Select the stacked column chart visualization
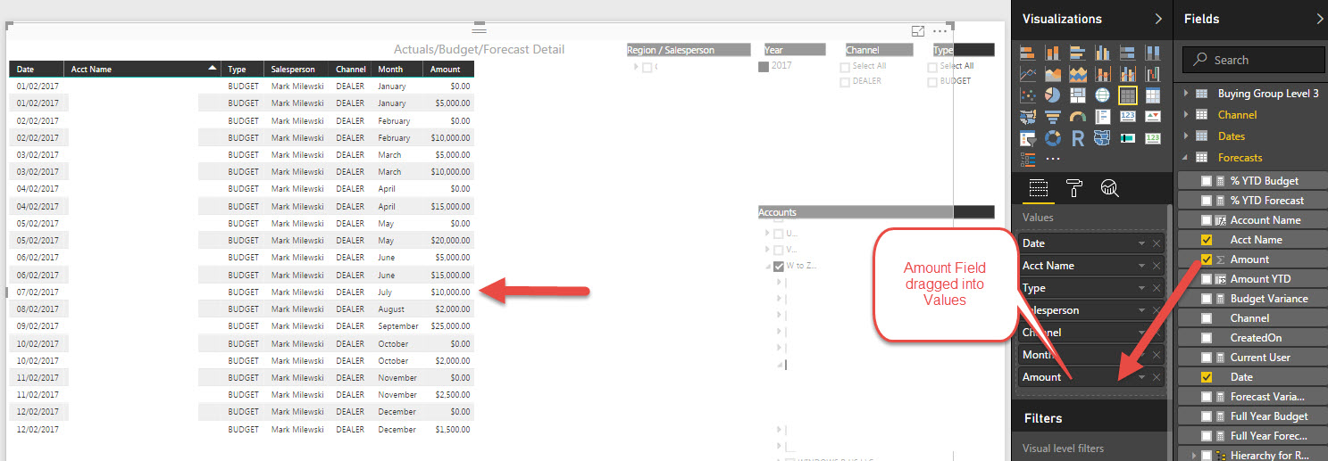 [1053, 53]
